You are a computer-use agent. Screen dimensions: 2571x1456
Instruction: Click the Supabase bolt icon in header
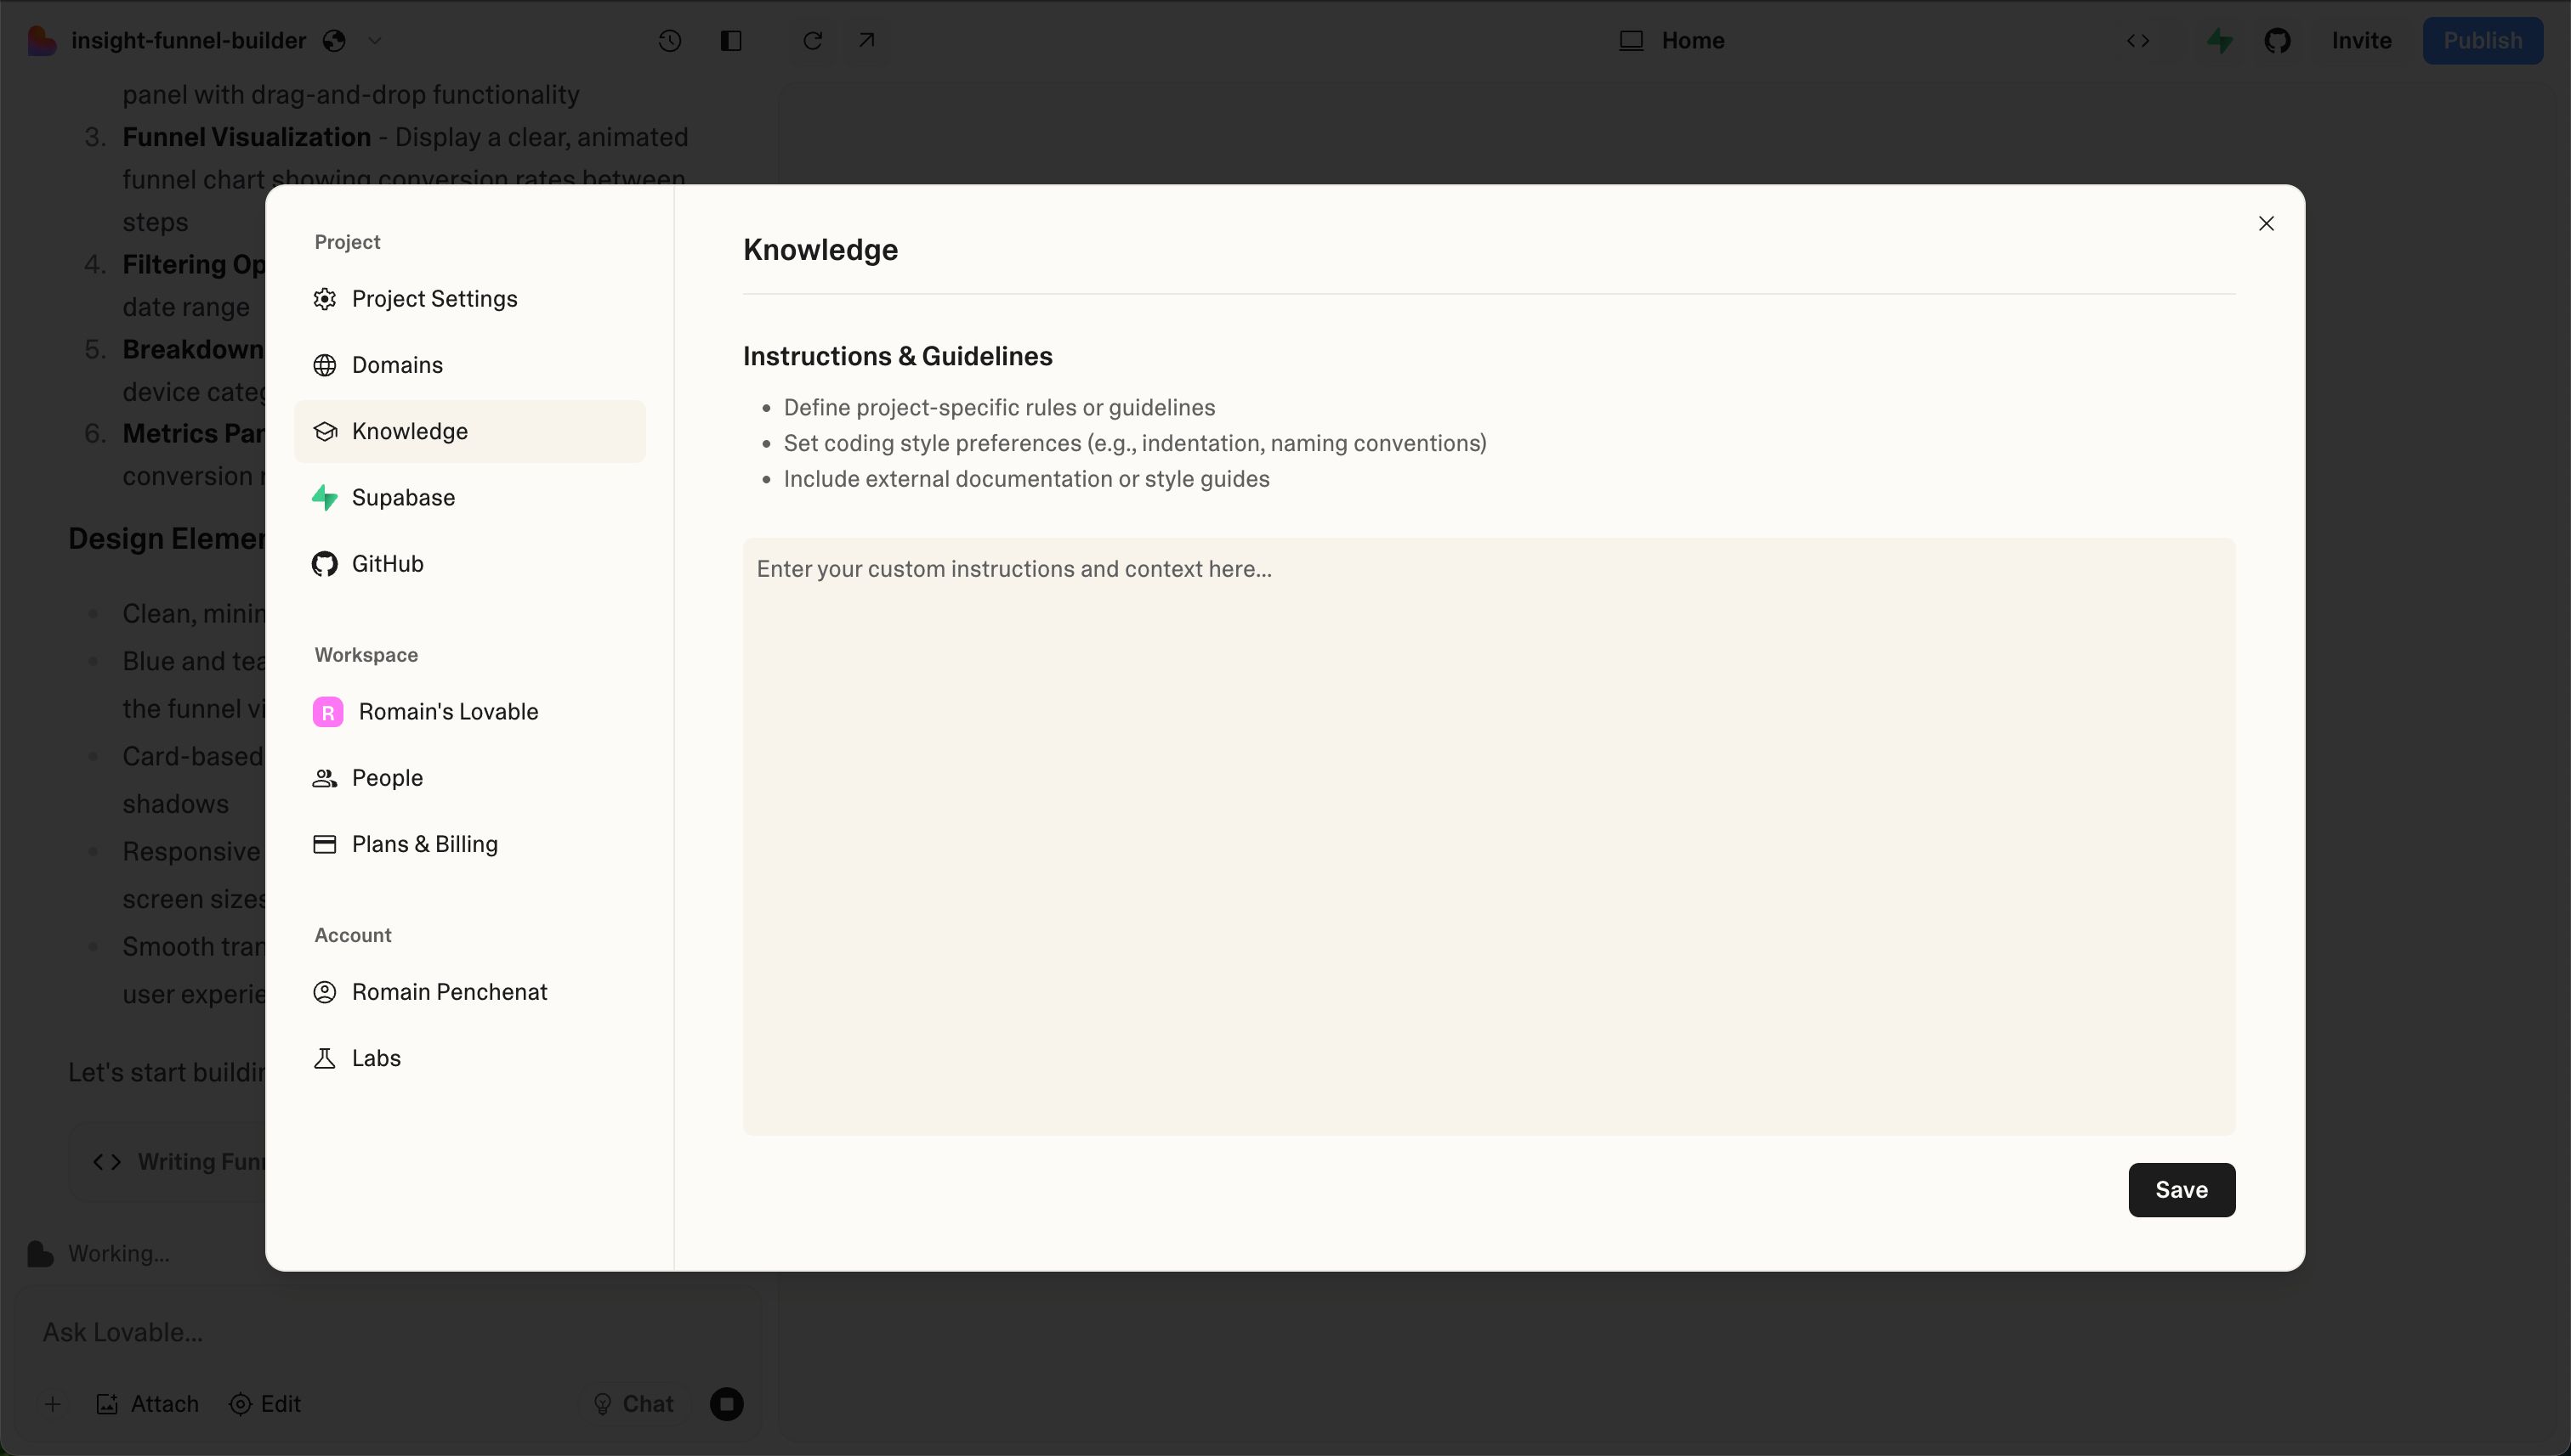[2220, 41]
